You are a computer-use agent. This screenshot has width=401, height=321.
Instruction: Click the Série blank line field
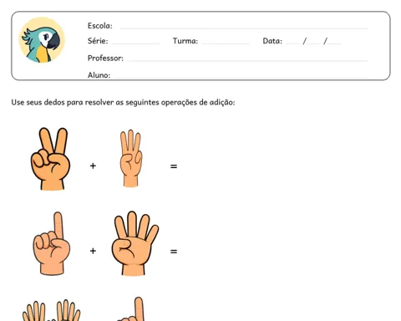[x=136, y=43]
